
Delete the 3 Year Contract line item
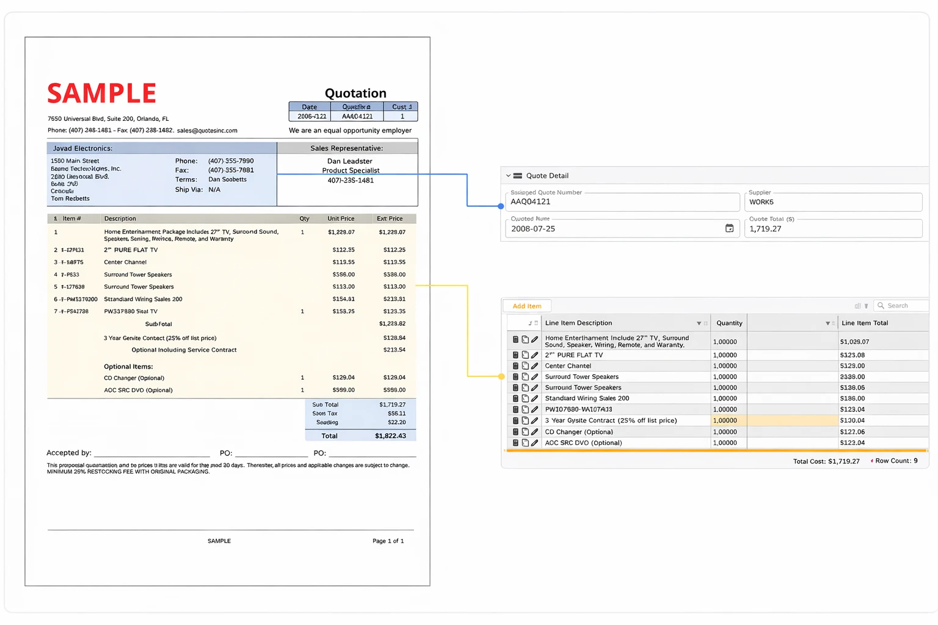pyautogui.click(x=515, y=421)
